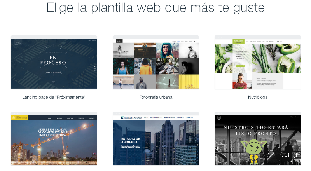Open Áreas de Práctica in law template menu
This screenshot has height=171, width=311.
point(156,118)
